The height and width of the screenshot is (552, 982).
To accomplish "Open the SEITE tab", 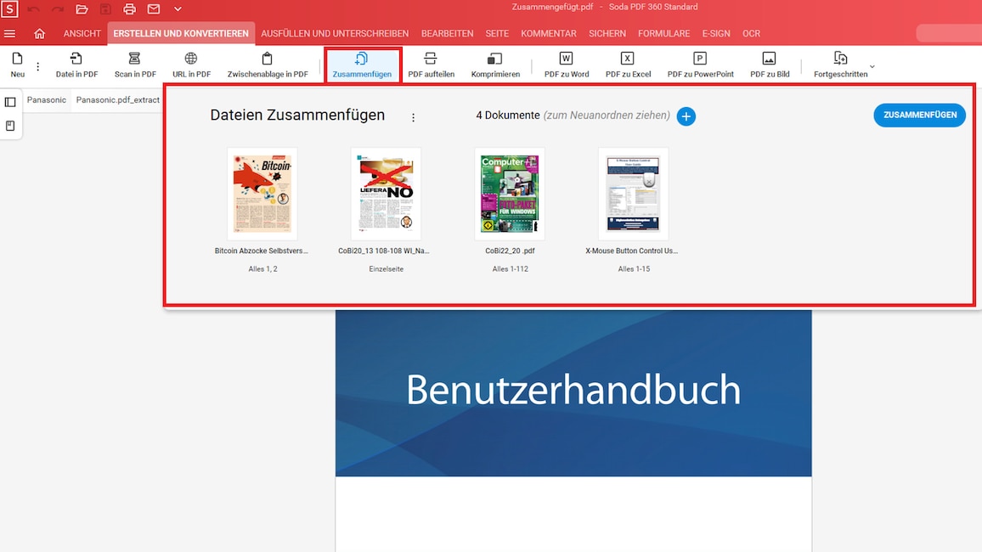I will 497,34.
